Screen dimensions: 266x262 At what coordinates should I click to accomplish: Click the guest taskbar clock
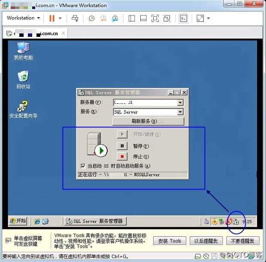(247, 222)
